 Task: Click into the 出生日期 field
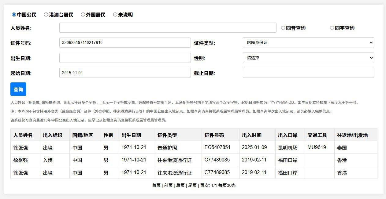(x=125, y=58)
